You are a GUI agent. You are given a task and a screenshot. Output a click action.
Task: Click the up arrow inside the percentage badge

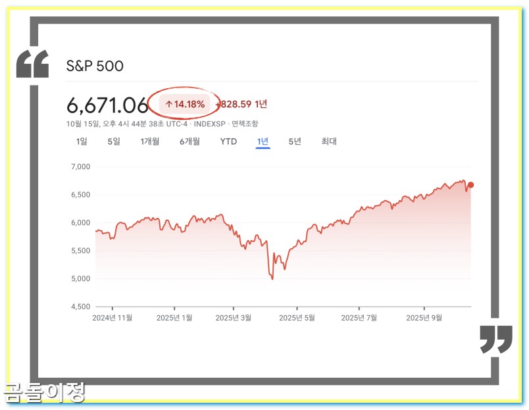170,103
